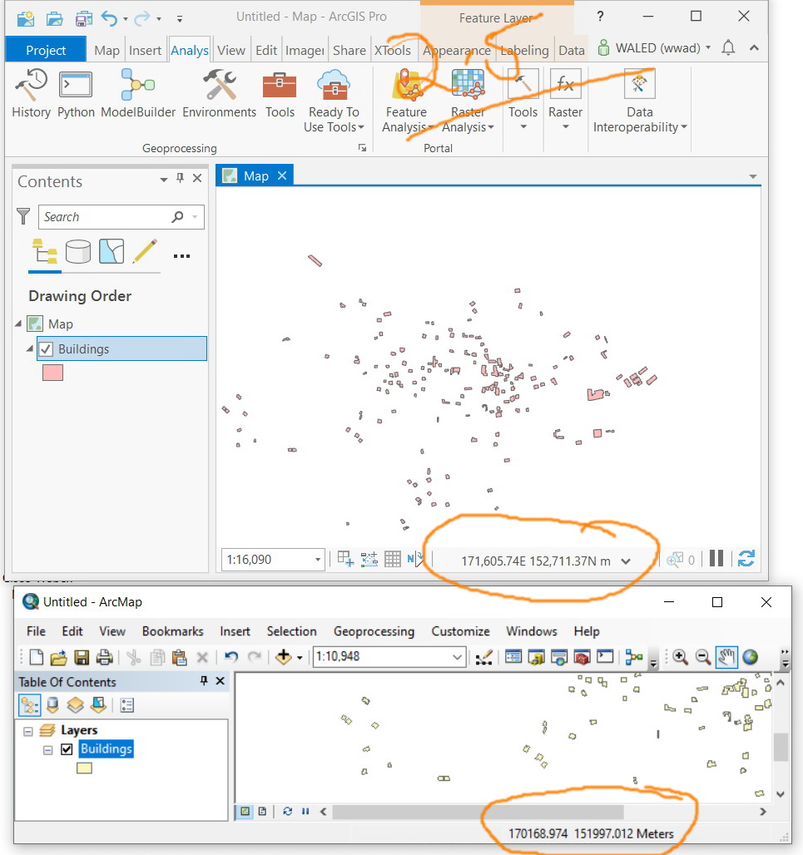Collapse the Map node in Contents

tap(18, 324)
